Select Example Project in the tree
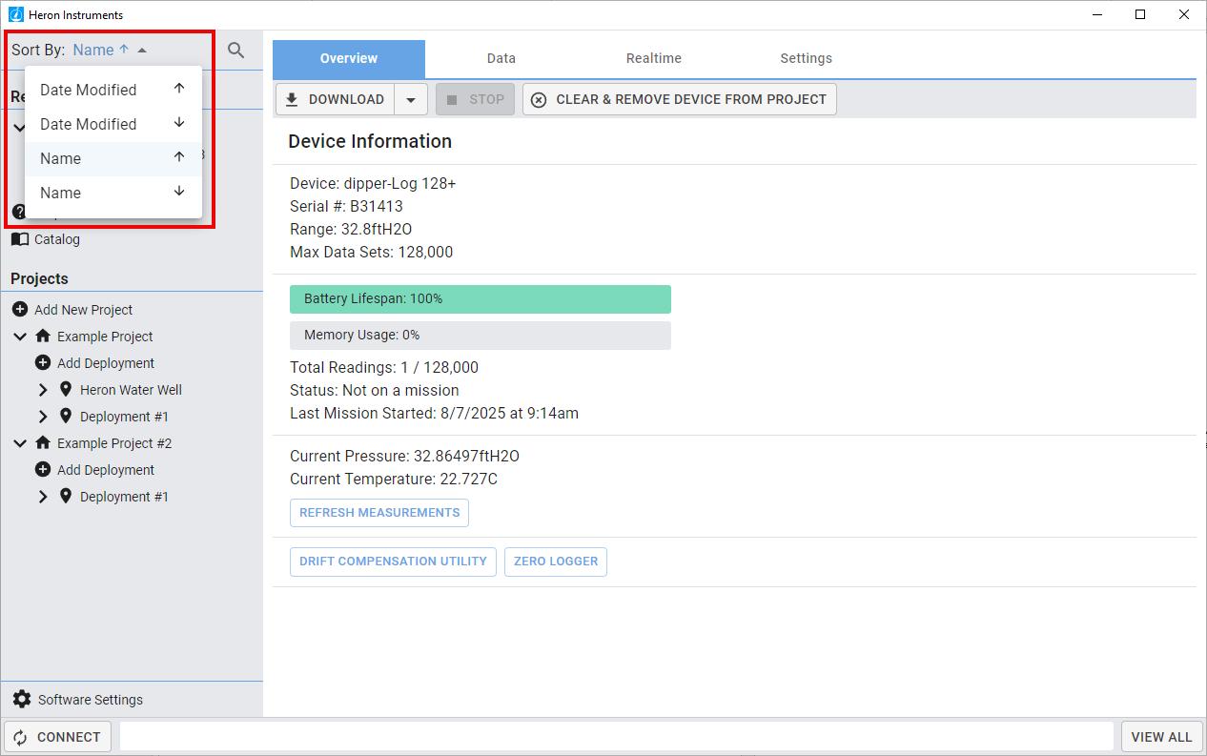Viewport: 1207px width, 756px height. click(x=105, y=337)
